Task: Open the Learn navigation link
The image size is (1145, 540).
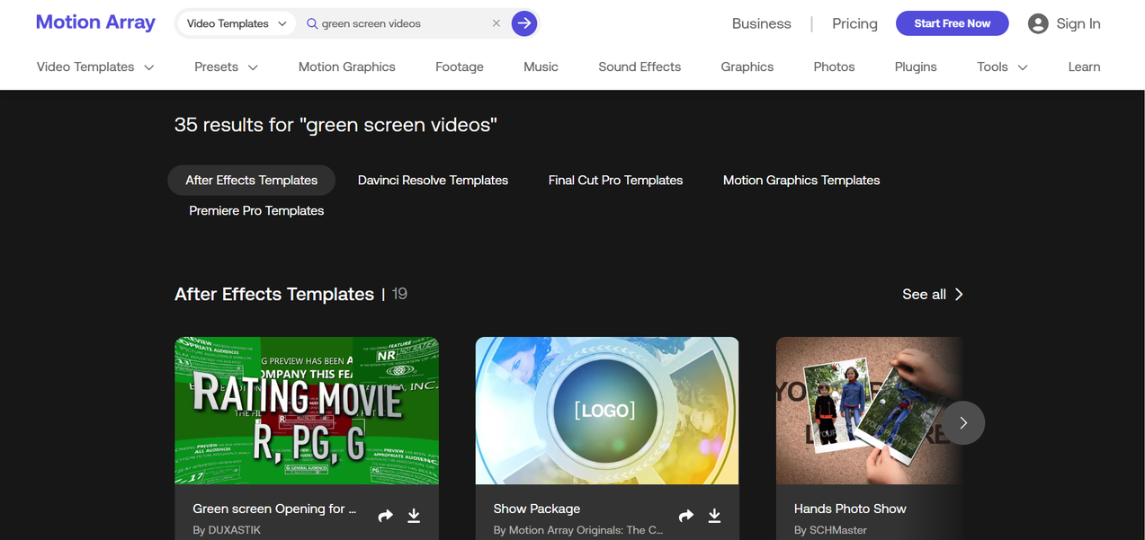Action: click(1084, 66)
